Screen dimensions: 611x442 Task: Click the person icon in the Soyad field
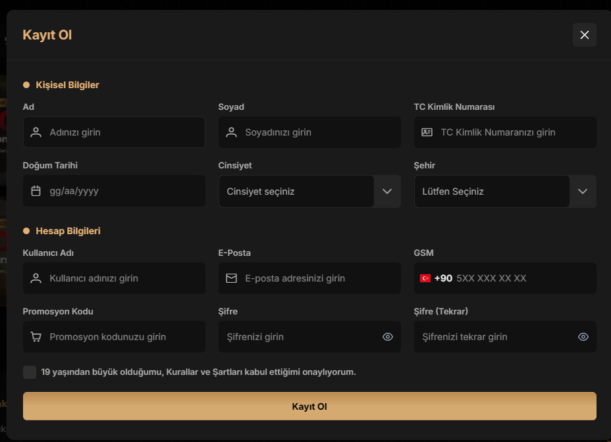[232, 132]
